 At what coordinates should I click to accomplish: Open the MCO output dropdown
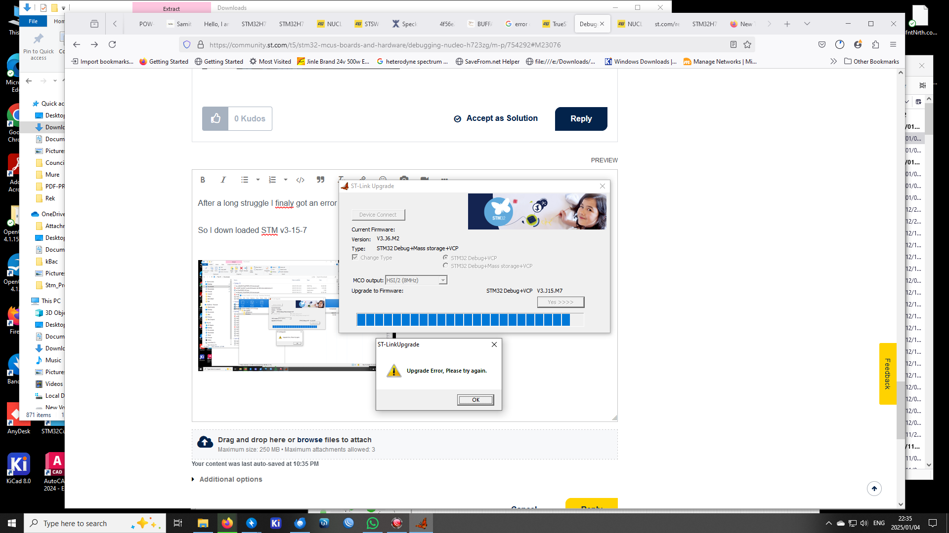442,280
